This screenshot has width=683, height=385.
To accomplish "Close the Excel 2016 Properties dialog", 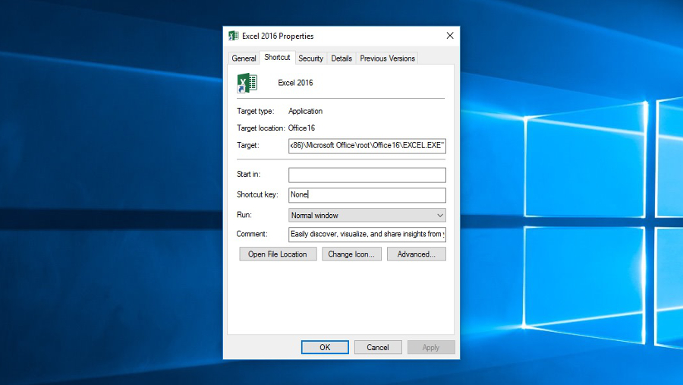I will tap(450, 36).
